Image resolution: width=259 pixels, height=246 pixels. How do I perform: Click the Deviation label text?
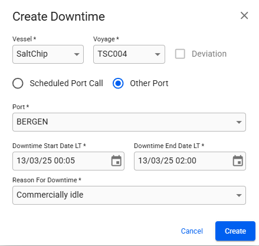click(x=209, y=54)
